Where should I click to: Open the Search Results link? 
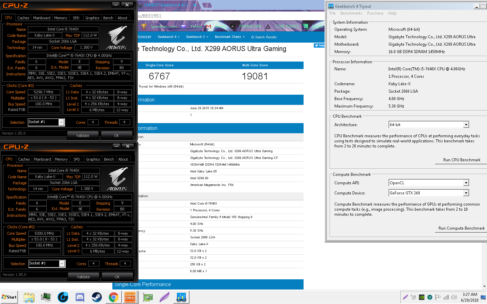(264, 37)
